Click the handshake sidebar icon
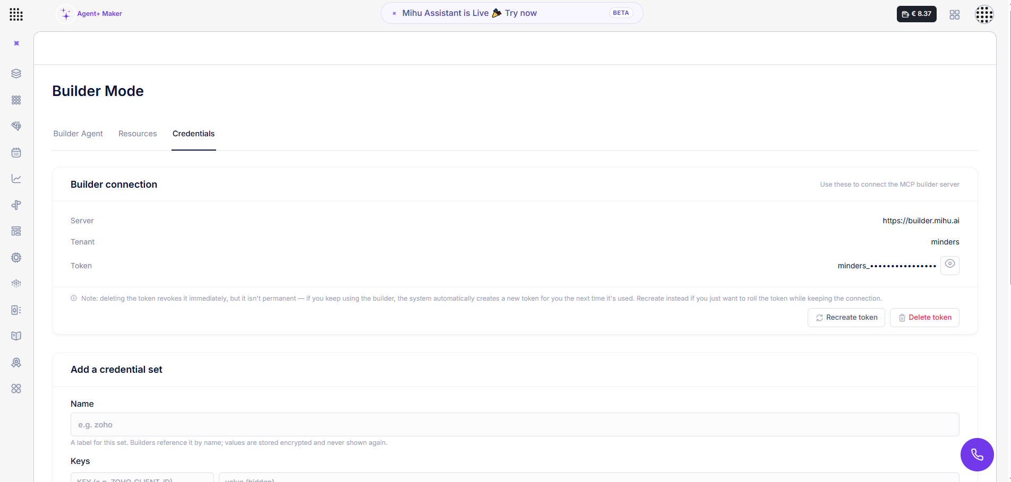 pyautogui.click(x=16, y=126)
